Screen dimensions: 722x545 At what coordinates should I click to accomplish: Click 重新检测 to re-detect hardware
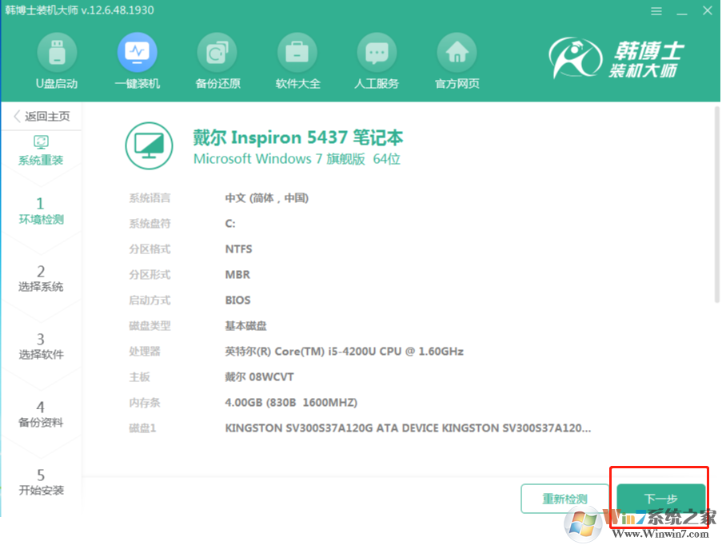(565, 498)
